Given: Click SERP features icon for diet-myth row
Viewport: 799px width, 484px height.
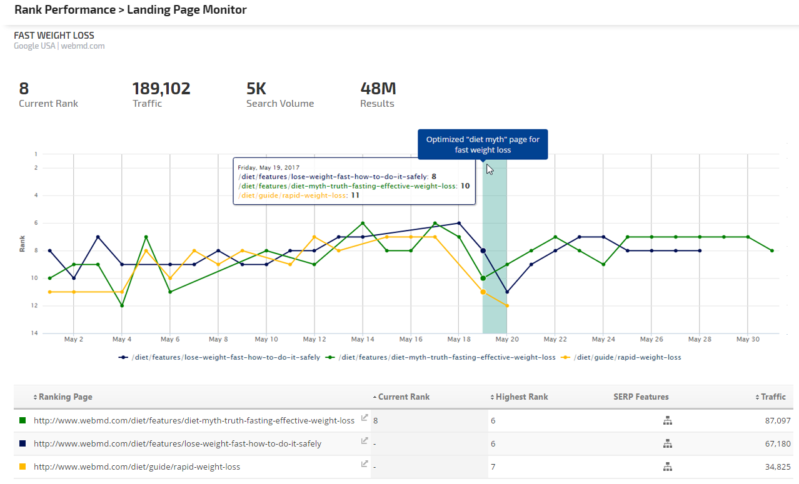Looking at the screenshot, I should click(x=667, y=421).
